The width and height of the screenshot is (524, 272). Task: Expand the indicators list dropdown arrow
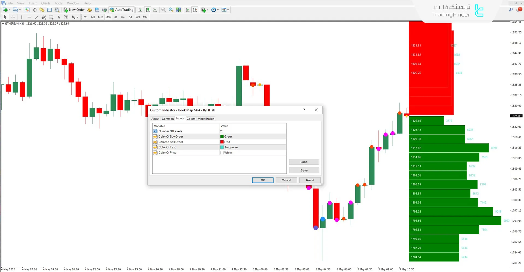(208, 10)
